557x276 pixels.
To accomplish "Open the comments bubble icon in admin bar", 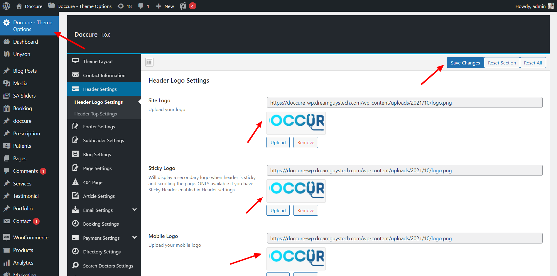I will click(x=141, y=6).
